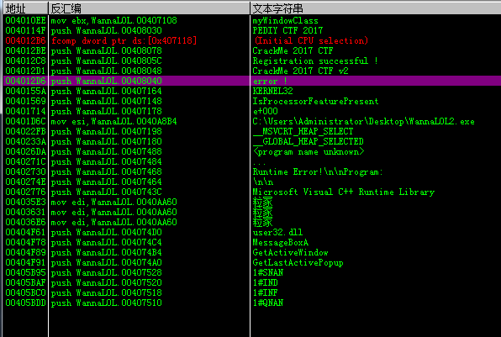Screen dimensions: 501x337
Task: Click 'mov ebx,WannaLOL.00407108' instruction
Action: (x=113, y=20)
